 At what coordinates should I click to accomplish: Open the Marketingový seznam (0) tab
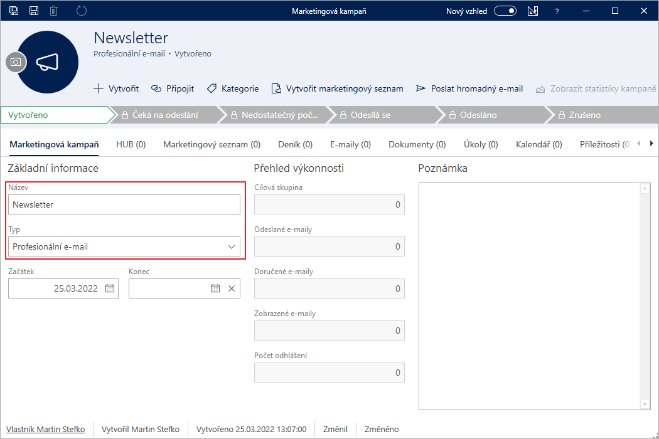212,144
